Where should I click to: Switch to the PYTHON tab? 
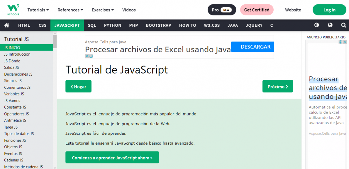click(113, 25)
